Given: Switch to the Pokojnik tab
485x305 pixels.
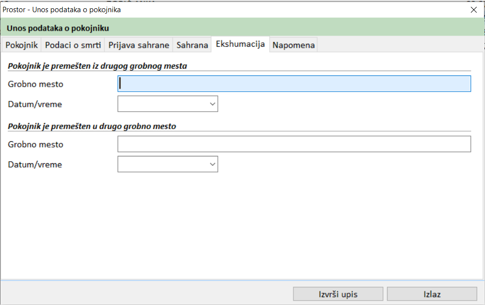Looking at the screenshot, I should pyautogui.click(x=21, y=45).
